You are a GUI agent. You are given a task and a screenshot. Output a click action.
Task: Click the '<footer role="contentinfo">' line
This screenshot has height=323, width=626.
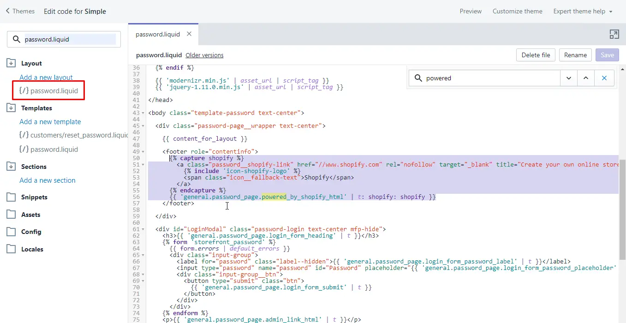pos(210,151)
